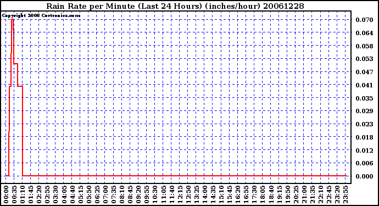Viewport: 379px width, 206px height.
Task: Click the 18:05 time label
Action: point(263,194)
